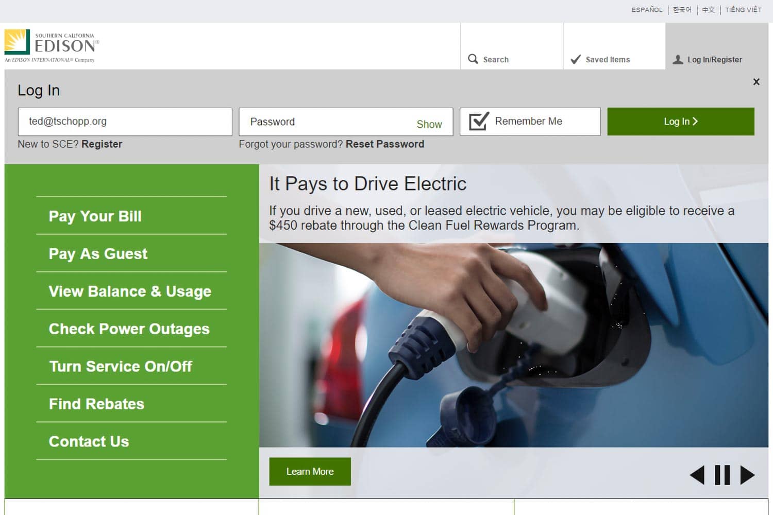Go to previous carousel slide

[697, 475]
